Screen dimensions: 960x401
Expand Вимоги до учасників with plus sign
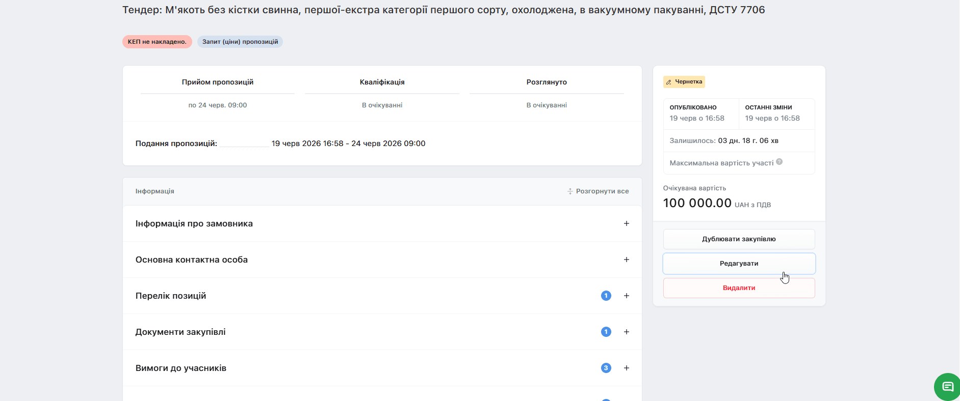coord(627,368)
